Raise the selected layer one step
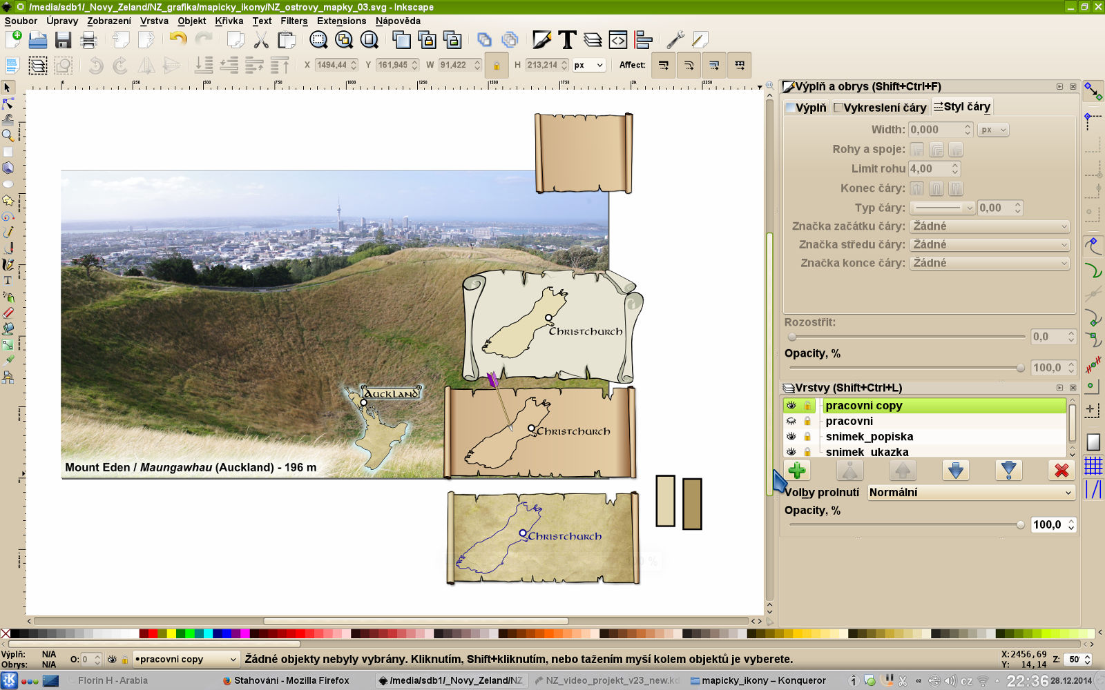This screenshot has height=690, width=1105. coord(903,470)
